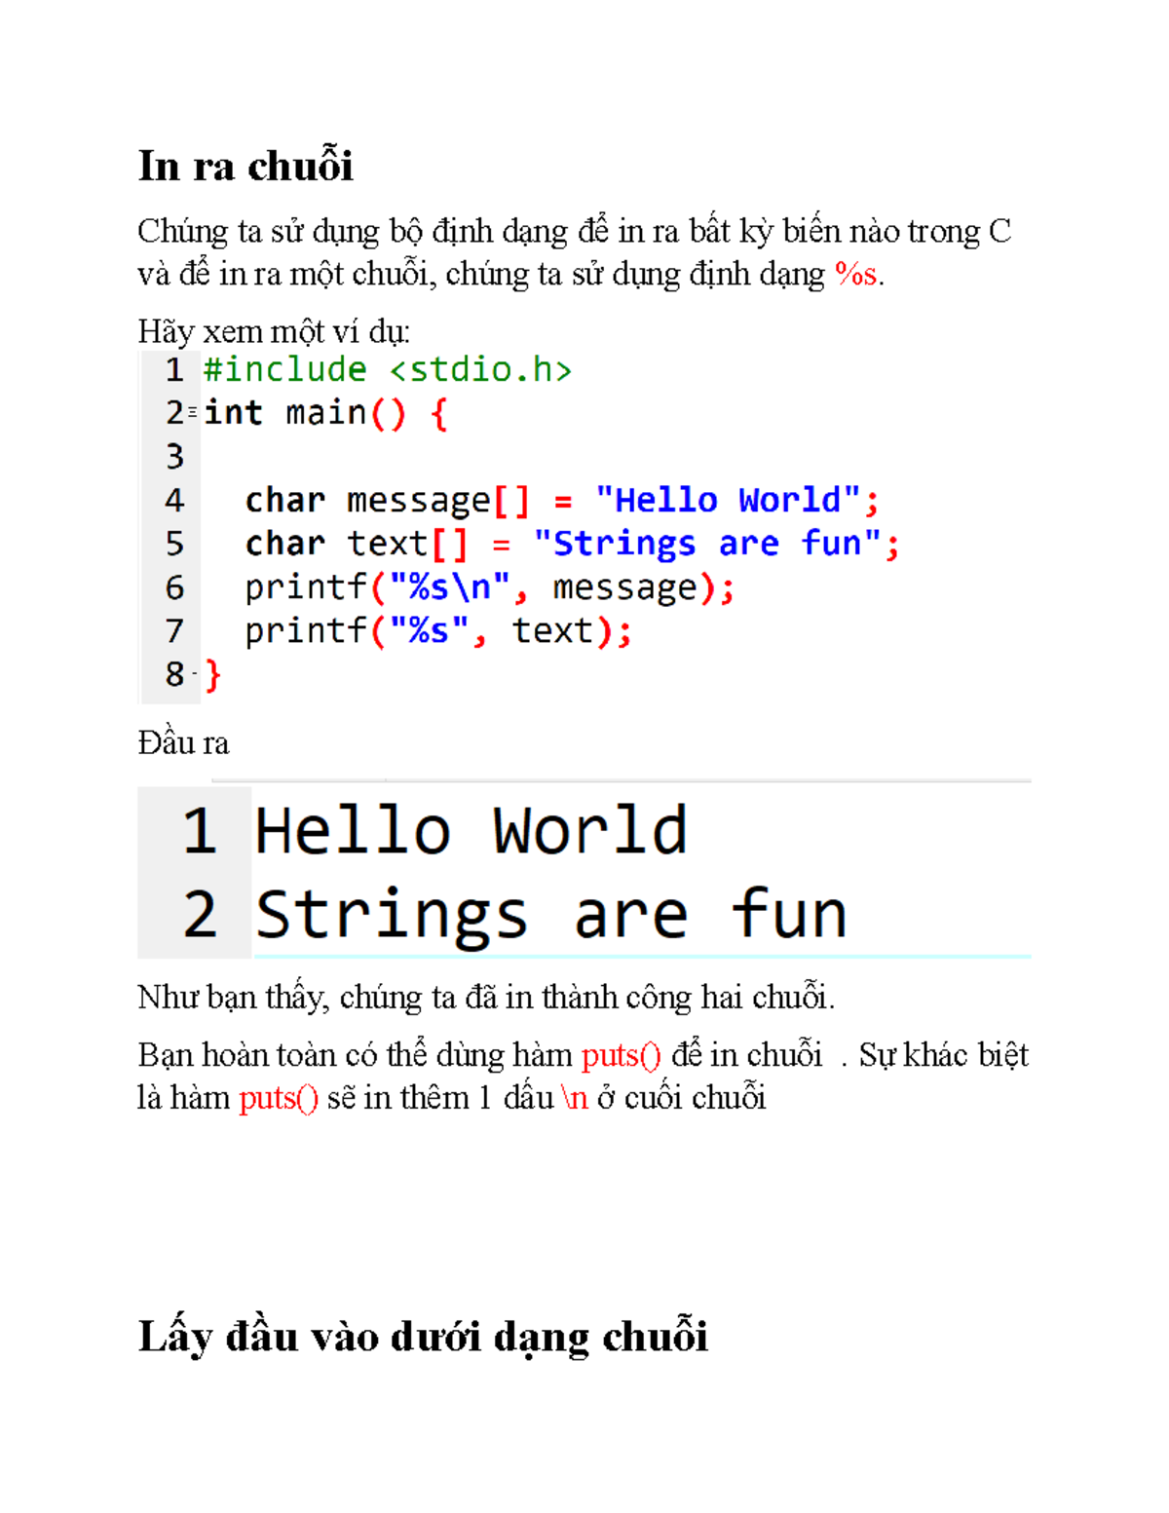Image resolution: width=1169 pixels, height=1513 pixels.
Task: Click the "Hello World" output line
Action: click(x=471, y=831)
